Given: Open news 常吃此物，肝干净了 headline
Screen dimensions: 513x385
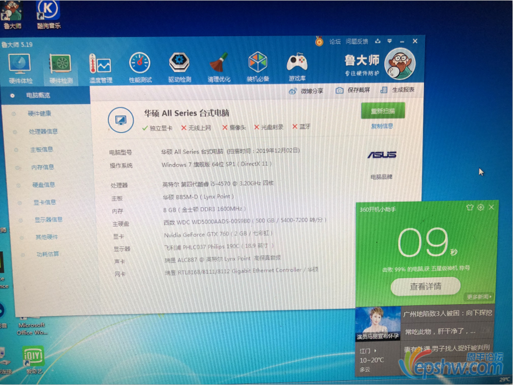Looking at the screenshot, I should [440, 331].
